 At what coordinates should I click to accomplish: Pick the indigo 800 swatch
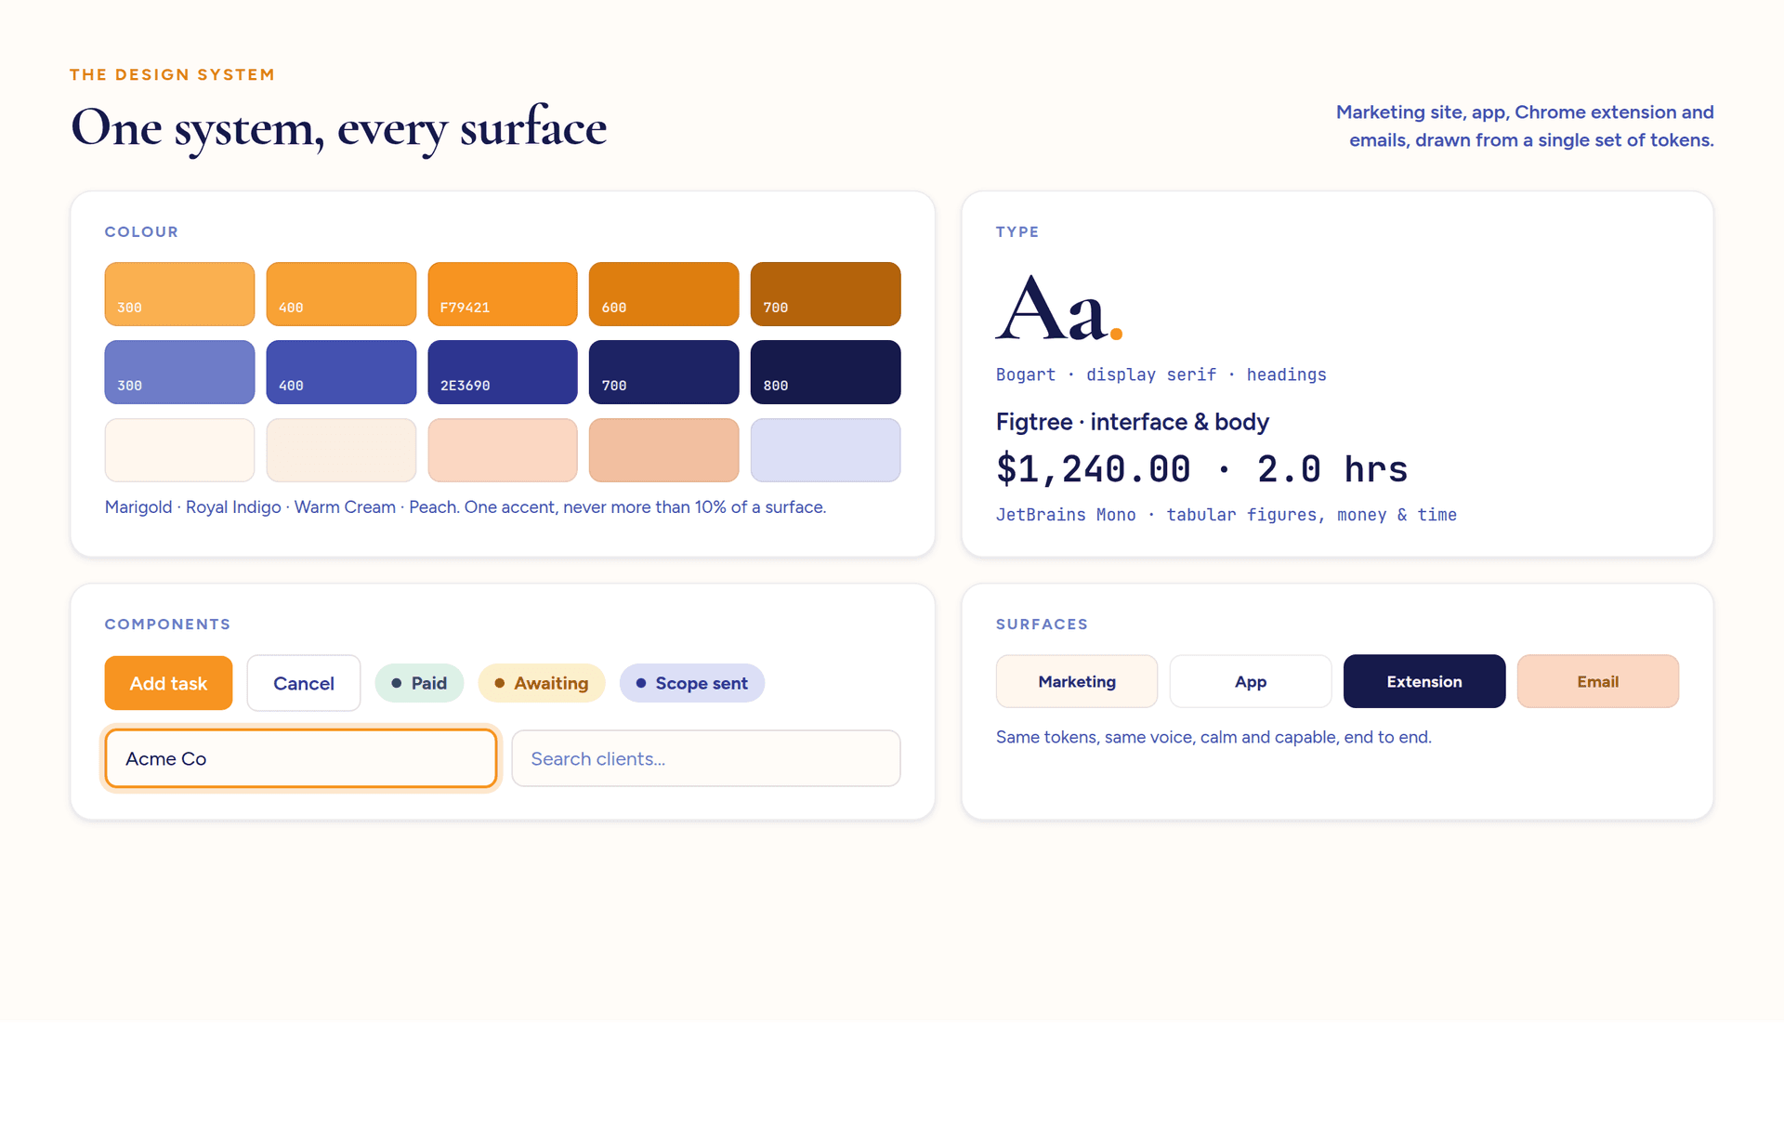pyautogui.click(x=826, y=372)
